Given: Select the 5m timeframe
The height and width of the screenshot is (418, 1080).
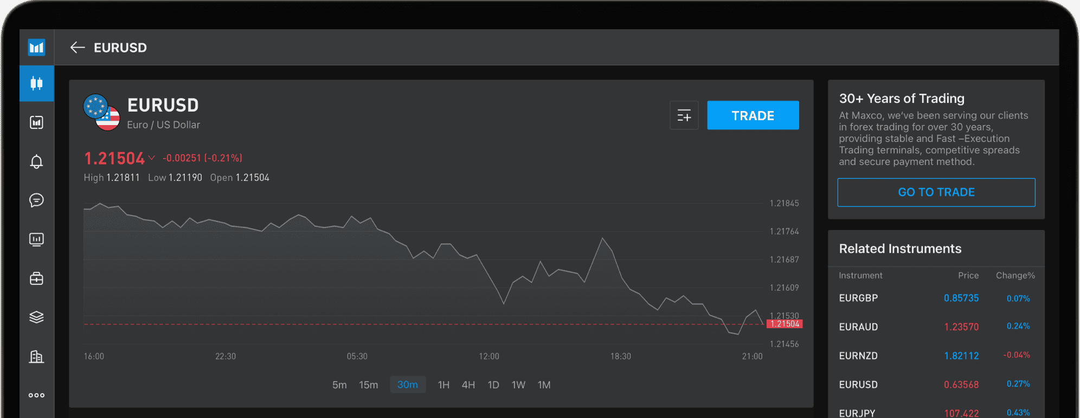Looking at the screenshot, I should [x=339, y=385].
